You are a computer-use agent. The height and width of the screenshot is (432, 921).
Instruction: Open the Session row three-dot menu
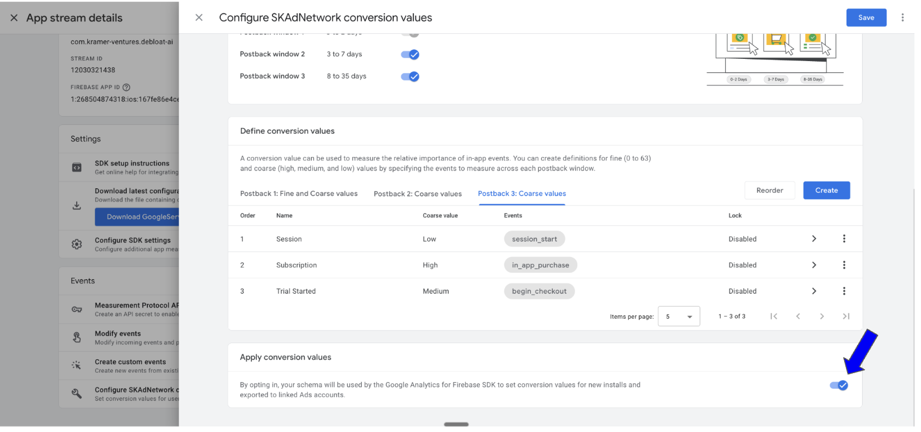coord(844,239)
